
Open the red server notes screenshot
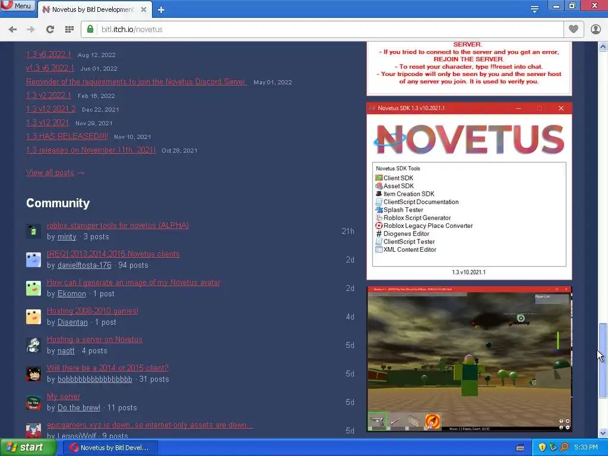tap(469, 68)
